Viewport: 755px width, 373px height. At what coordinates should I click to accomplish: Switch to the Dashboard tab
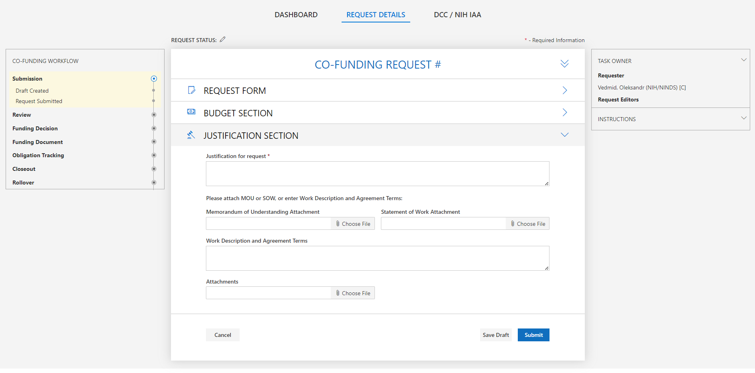coord(296,15)
